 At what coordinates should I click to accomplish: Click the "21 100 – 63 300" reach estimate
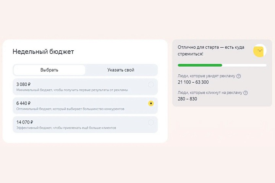[193, 82]
